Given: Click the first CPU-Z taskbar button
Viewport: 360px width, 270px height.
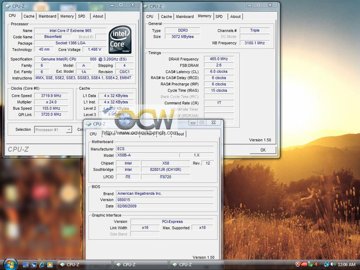Looking at the screenshot, I should pos(84,265).
